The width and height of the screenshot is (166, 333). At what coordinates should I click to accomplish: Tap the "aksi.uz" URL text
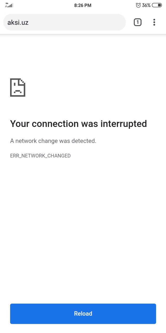pos(18,23)
